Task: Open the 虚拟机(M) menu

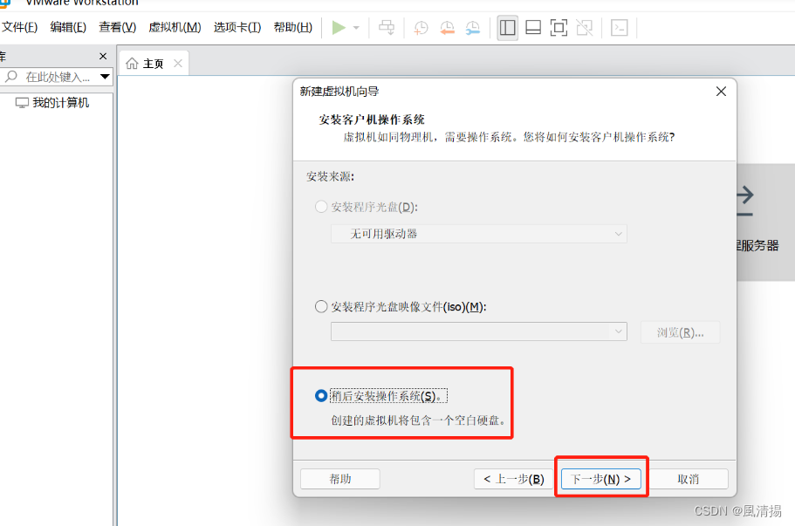Action: (175, 27)
